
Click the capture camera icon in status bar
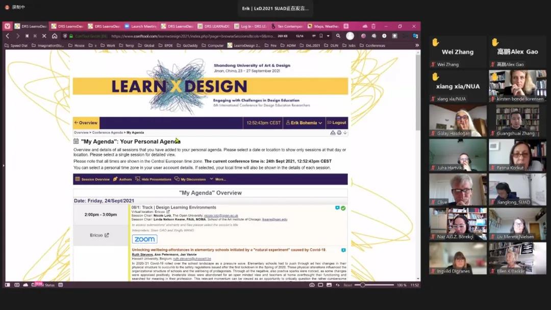point(312,285)
